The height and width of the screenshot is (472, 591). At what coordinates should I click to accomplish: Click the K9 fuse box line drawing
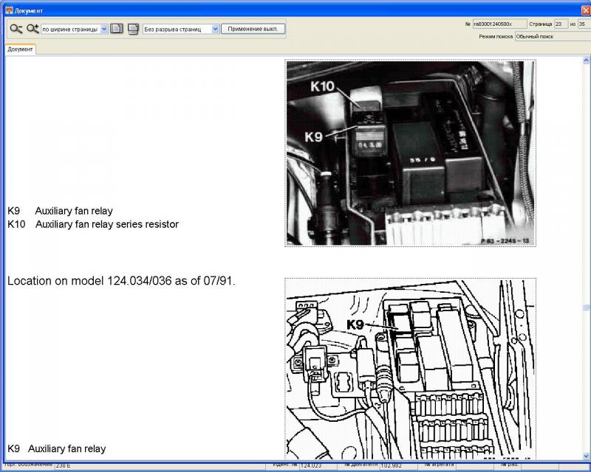411,369
